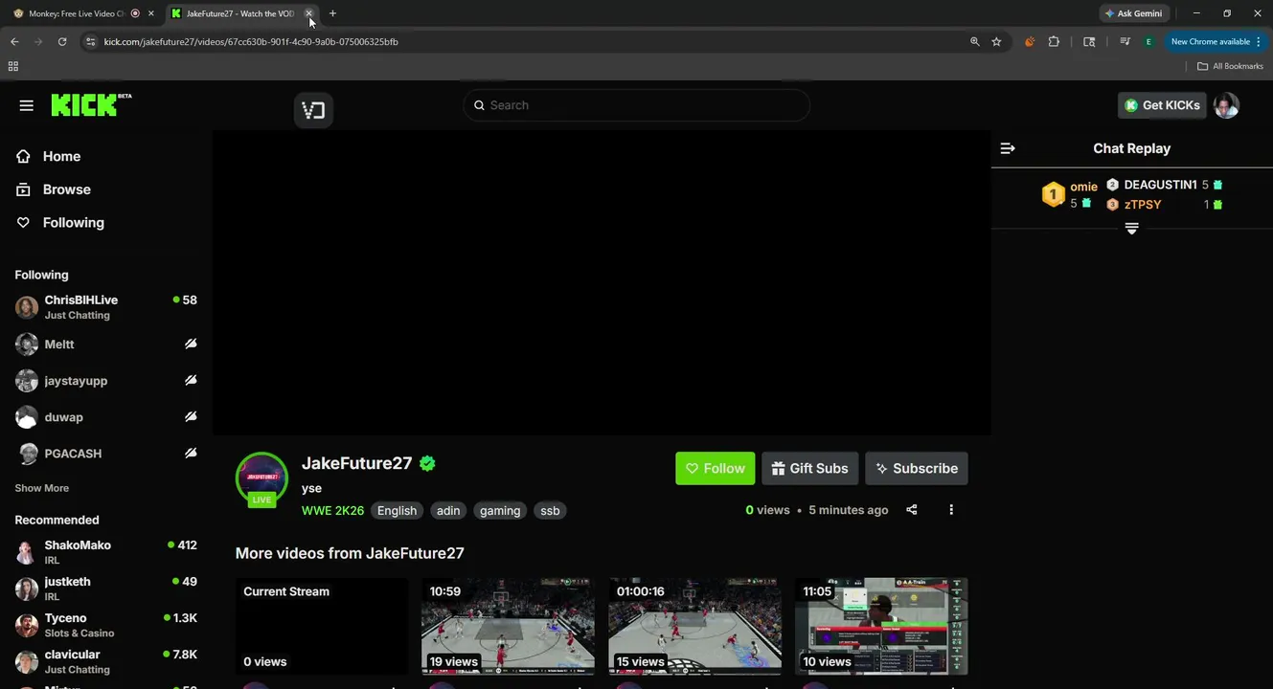
Task: Open the Chrome Extensions puzzle icon
Action: pyautogui.click(x=1054, y=42)
